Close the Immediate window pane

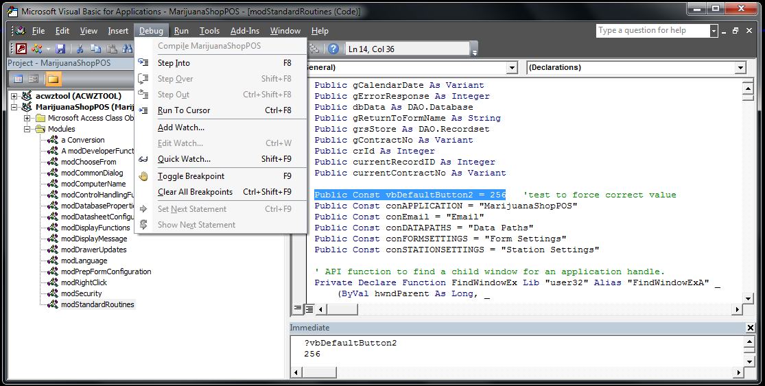[x=751, y=328]
